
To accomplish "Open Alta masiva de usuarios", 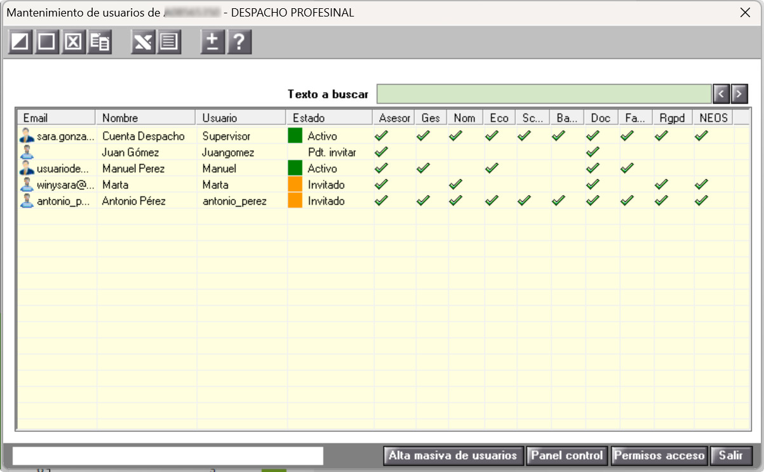I will (453, 455).
